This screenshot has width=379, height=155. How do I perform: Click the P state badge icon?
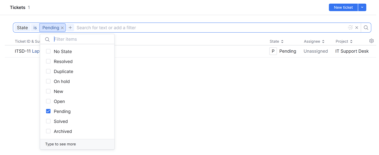pos(273,51)
